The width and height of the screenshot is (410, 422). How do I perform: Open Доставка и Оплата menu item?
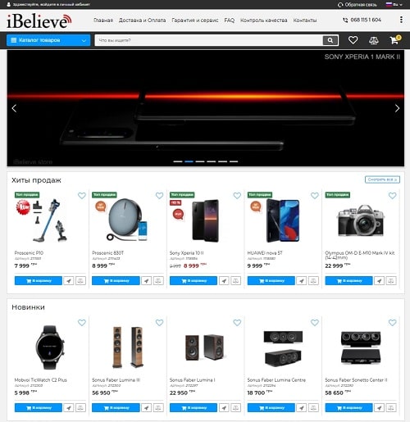pos(142,20)
